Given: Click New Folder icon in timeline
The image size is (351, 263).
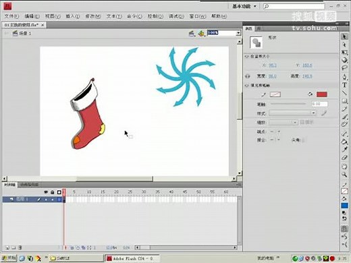Looking at the screenshot, I should [x=13, y=247].
